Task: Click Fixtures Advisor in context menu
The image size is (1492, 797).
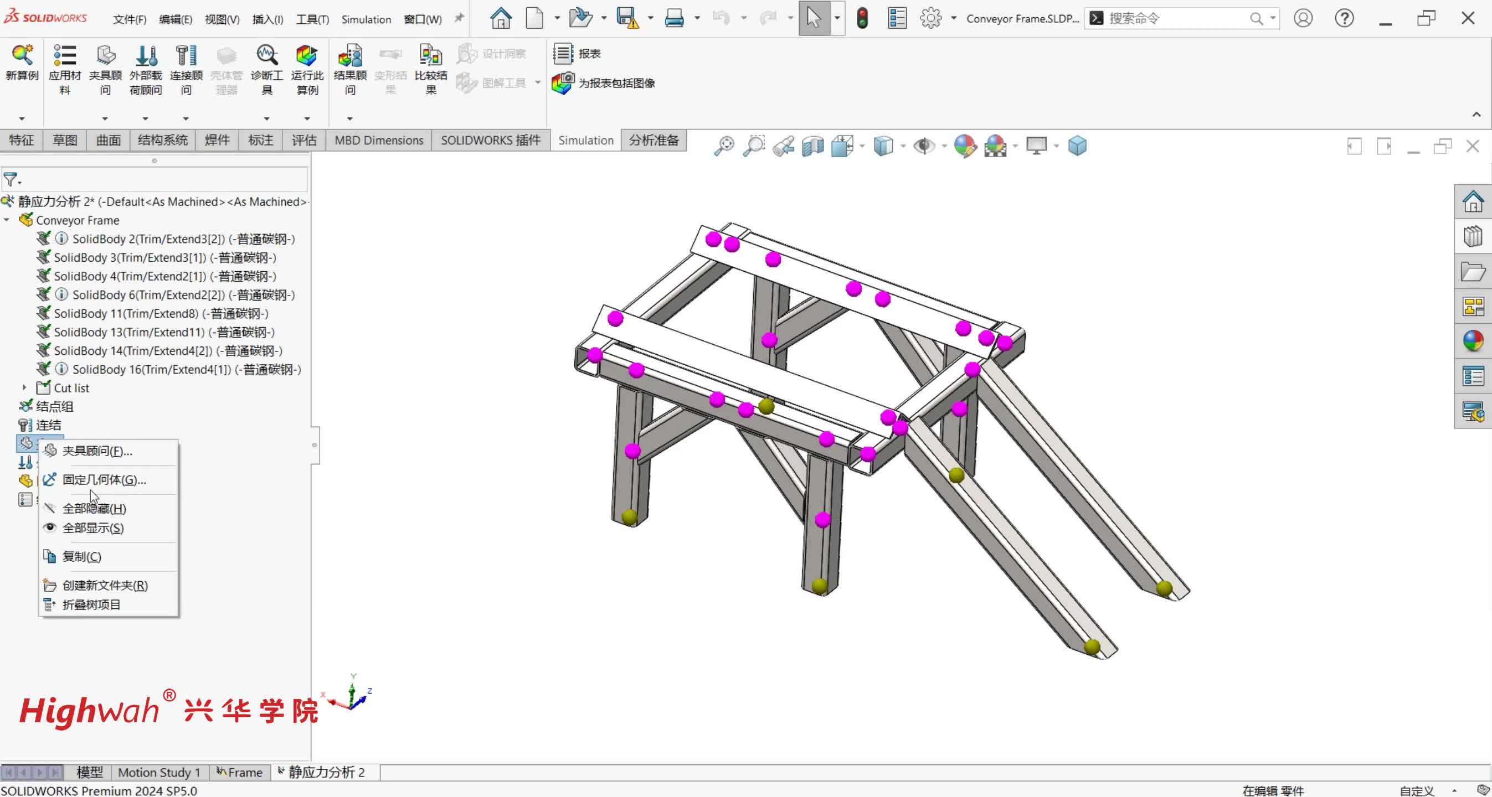Action: (x=97, y=451)
